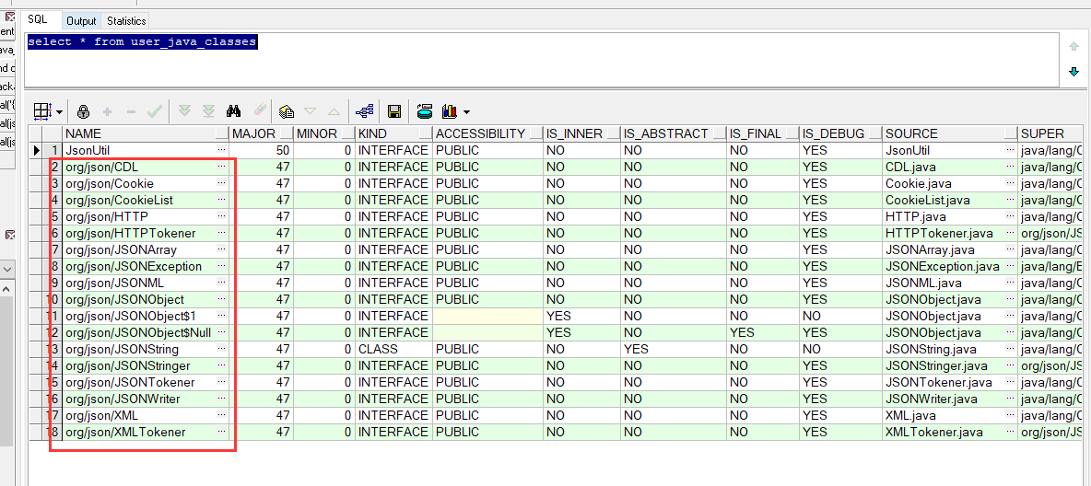Click the eraser clear record icon
This screenshot has height=486, width=1091.
click(259, 110)
